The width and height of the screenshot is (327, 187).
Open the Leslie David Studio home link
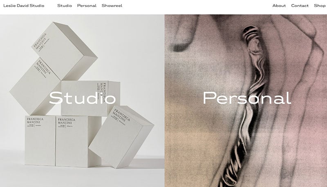24,6
